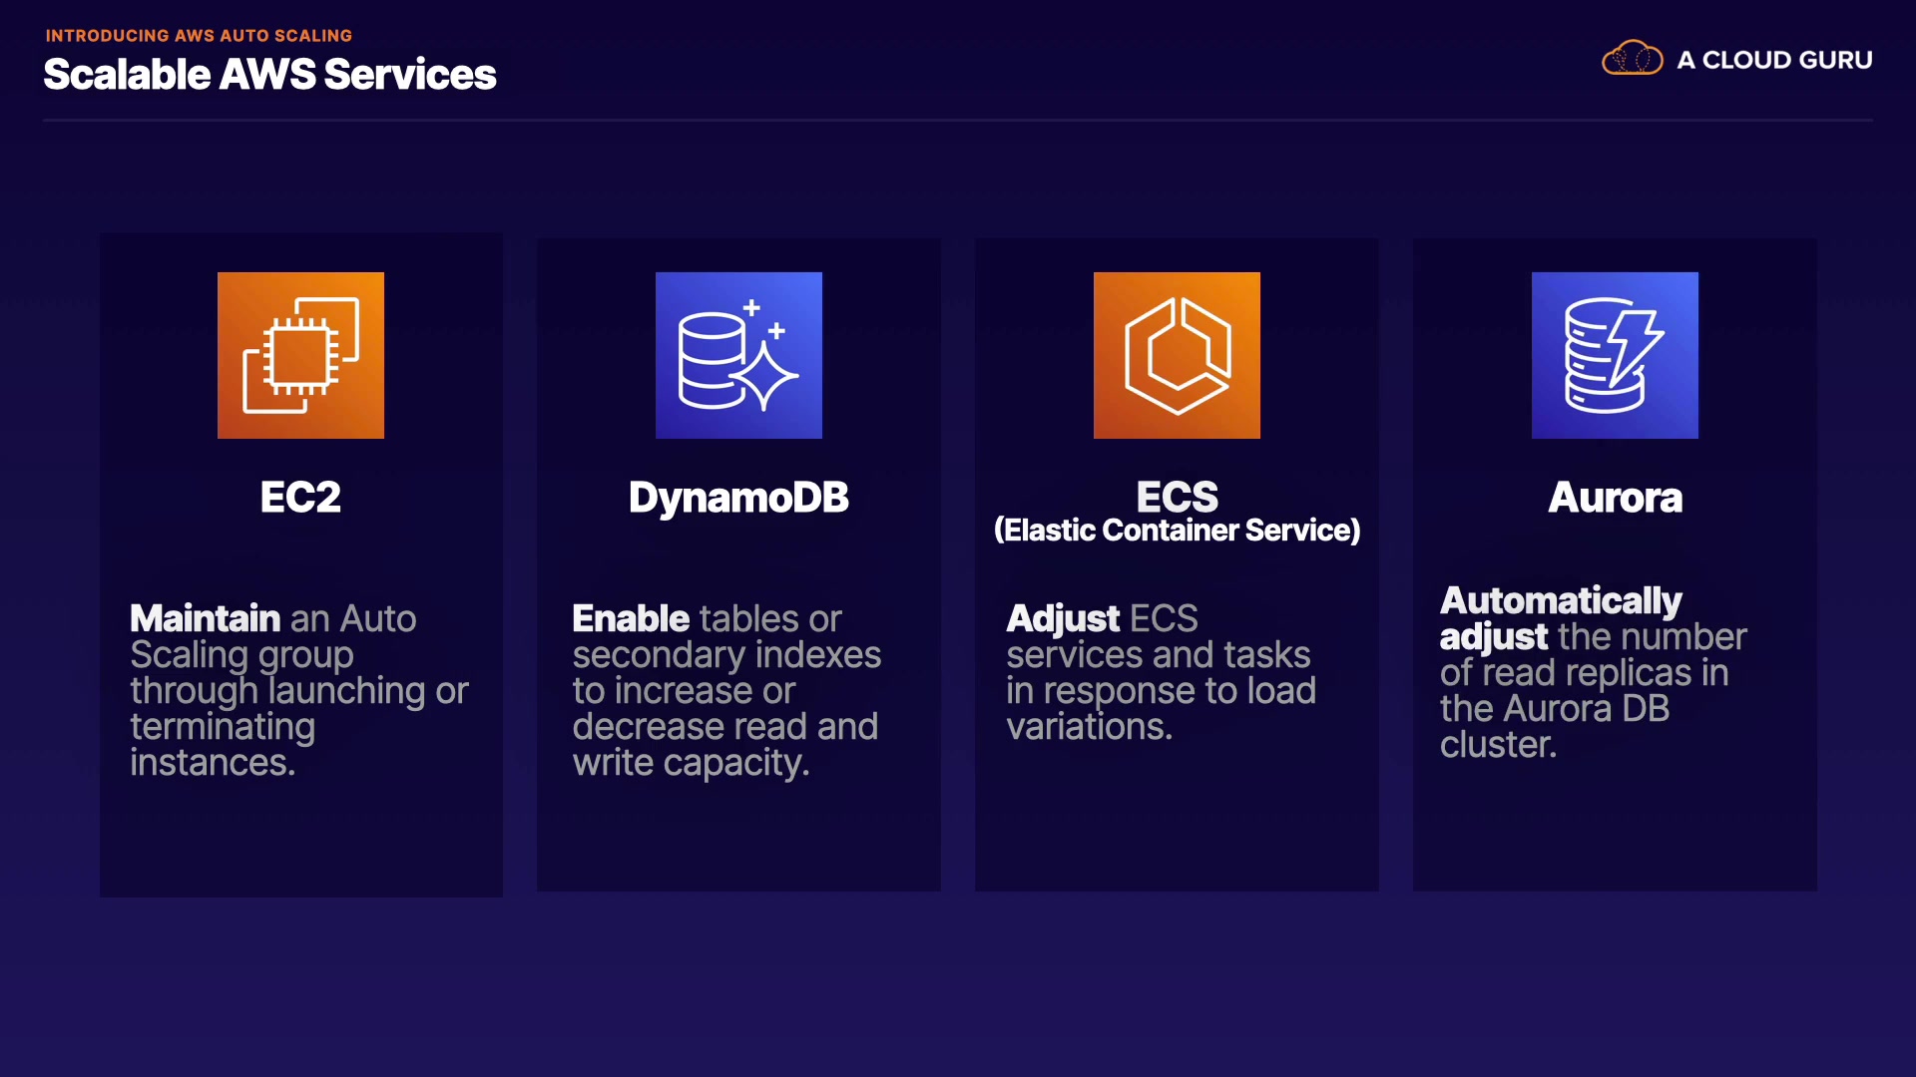1916x1077 pixels.
Task: Click the Aurora DB cluster description text
Action: point(1554,709)
